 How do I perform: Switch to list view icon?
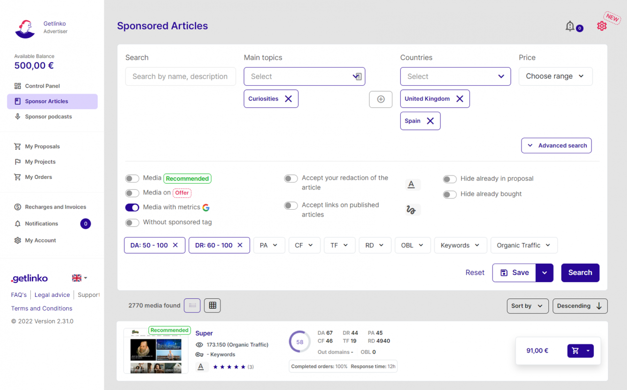click(x=192, y=305)
